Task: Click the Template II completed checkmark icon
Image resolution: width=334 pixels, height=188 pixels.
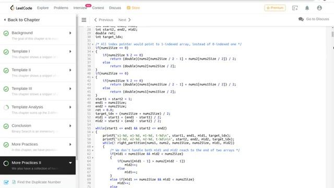Action: 6,70
